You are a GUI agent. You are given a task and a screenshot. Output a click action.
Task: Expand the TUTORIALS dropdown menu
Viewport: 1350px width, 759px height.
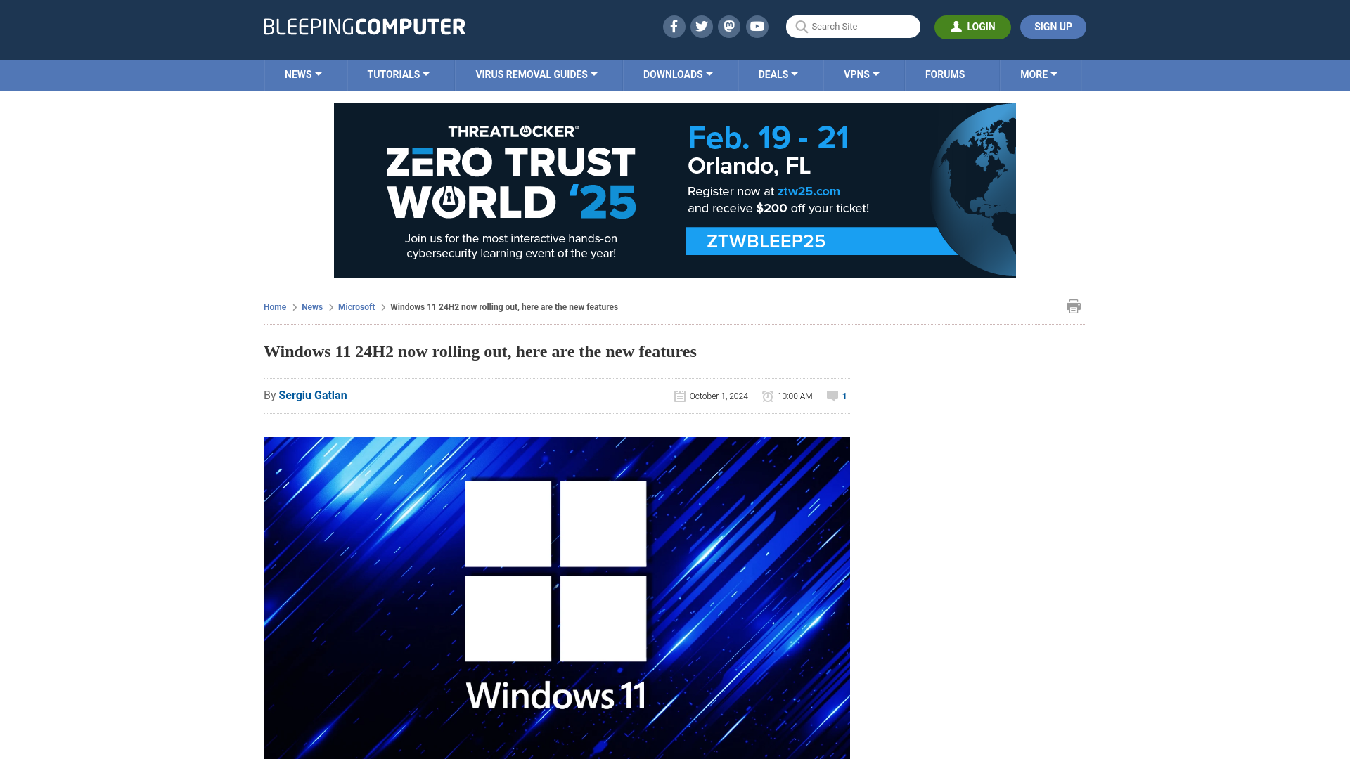[x=398, y=74]
